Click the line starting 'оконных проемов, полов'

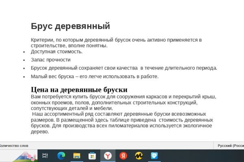point(114,102)
